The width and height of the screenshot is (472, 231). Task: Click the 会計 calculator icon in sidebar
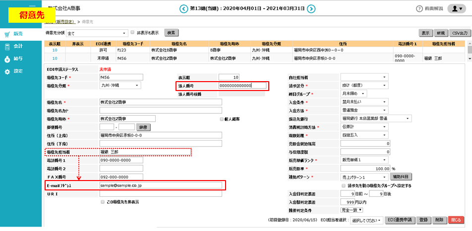(x=7, y=46)
